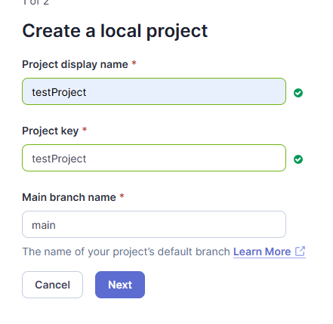Click the 'Project key' label text
333x324 pixels.
51,131
